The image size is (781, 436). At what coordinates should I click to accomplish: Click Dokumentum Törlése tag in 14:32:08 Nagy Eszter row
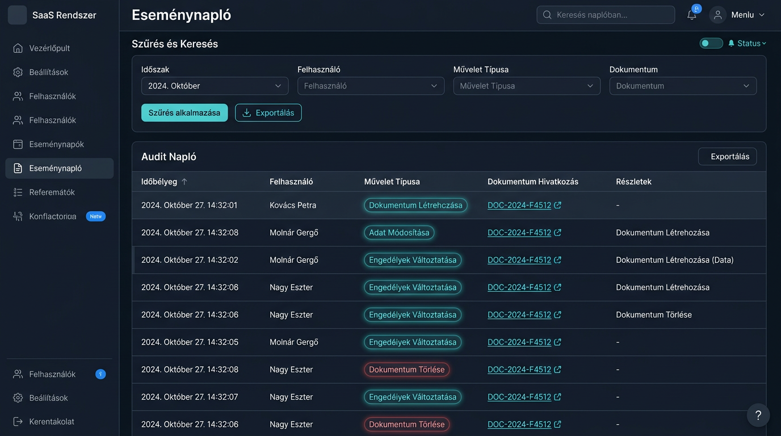pos(407,370)
